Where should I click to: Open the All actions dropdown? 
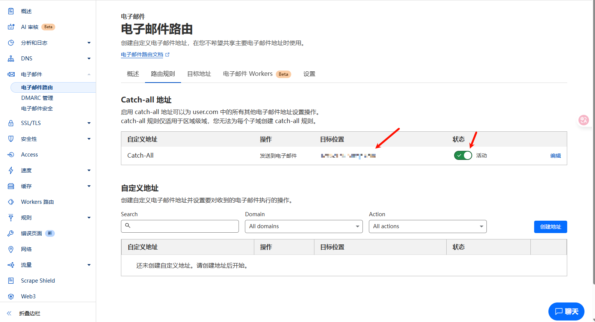(x=427, y=226)
